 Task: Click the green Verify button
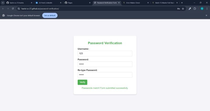82,82
